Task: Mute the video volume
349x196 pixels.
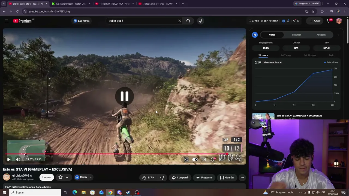Action: click(18, 160)
